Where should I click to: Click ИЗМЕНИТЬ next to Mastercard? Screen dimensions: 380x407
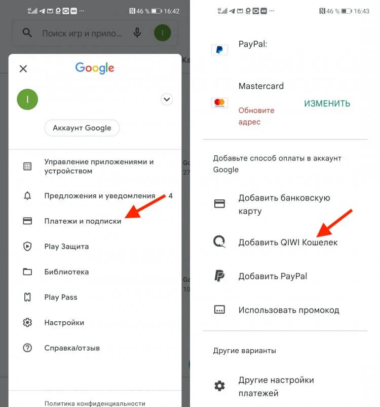(x=327, y=104)
